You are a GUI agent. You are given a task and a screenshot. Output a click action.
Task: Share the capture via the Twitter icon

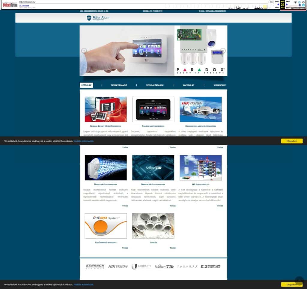coord(303,5)
